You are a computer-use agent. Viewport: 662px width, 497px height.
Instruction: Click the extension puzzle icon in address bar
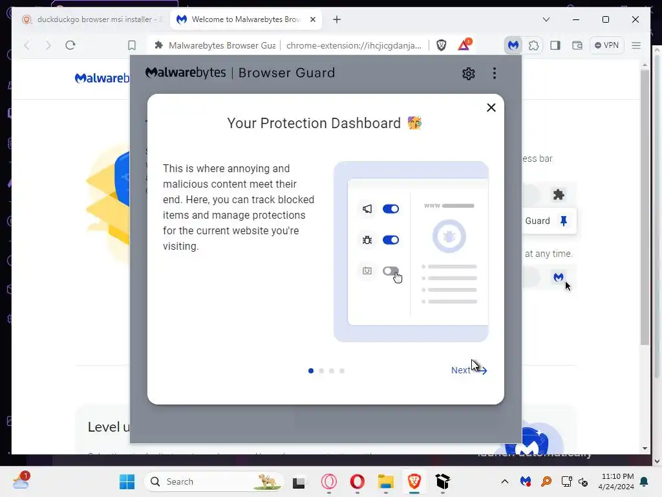pos(159,45)
